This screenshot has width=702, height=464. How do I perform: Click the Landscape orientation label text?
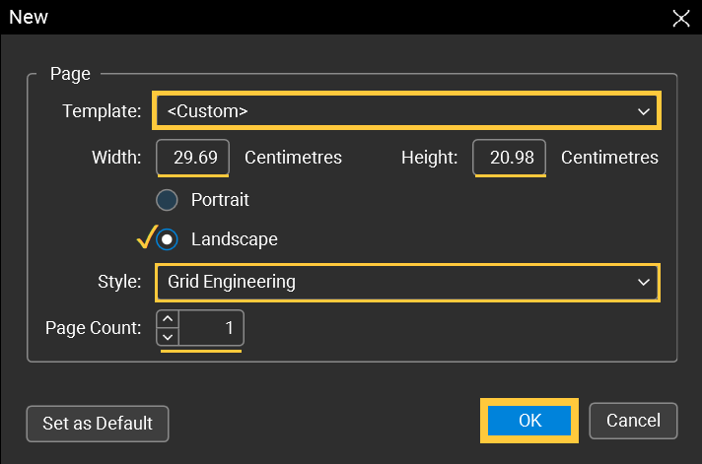pos(234,239)
